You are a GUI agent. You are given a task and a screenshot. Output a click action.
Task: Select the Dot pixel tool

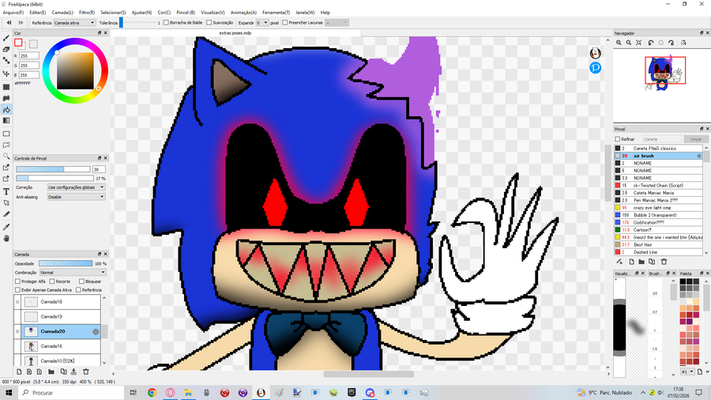click(6, 60)
